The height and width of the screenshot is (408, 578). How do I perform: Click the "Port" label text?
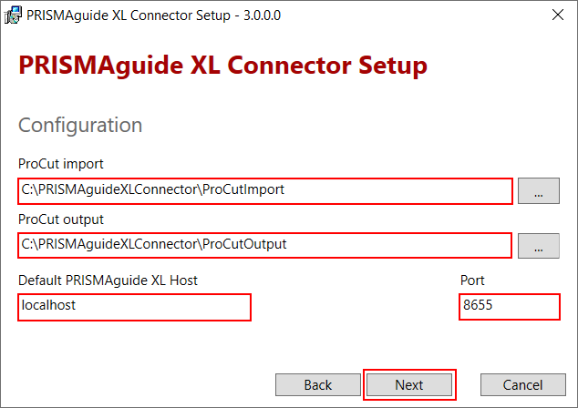point(473,280)
